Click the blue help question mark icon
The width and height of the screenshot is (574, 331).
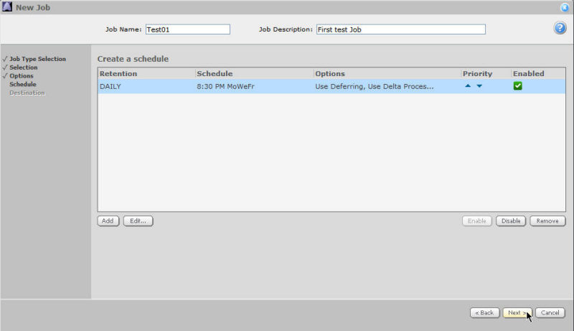(x=560, y=28)
